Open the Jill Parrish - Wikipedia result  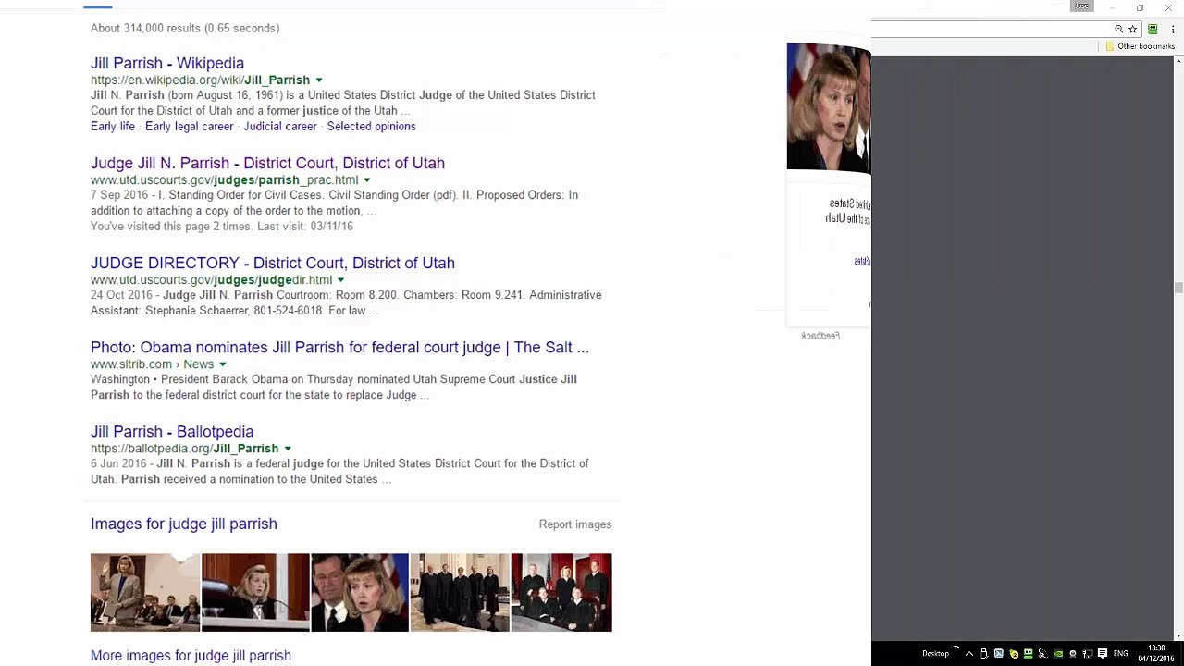(x=167, y=63)
